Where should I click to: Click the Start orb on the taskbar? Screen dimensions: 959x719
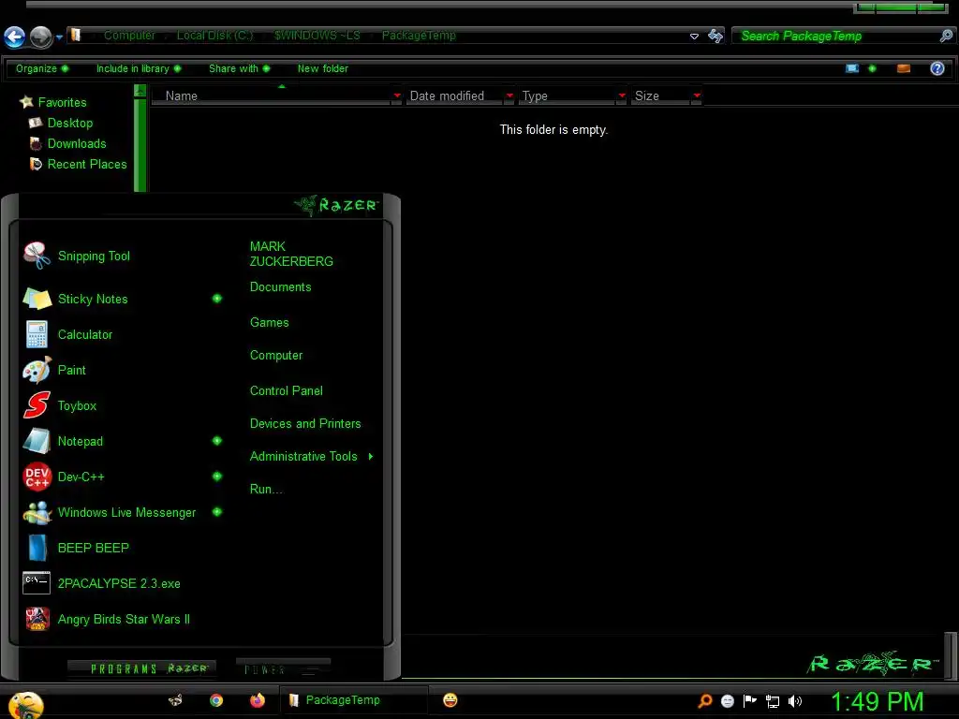click(25, 704)
